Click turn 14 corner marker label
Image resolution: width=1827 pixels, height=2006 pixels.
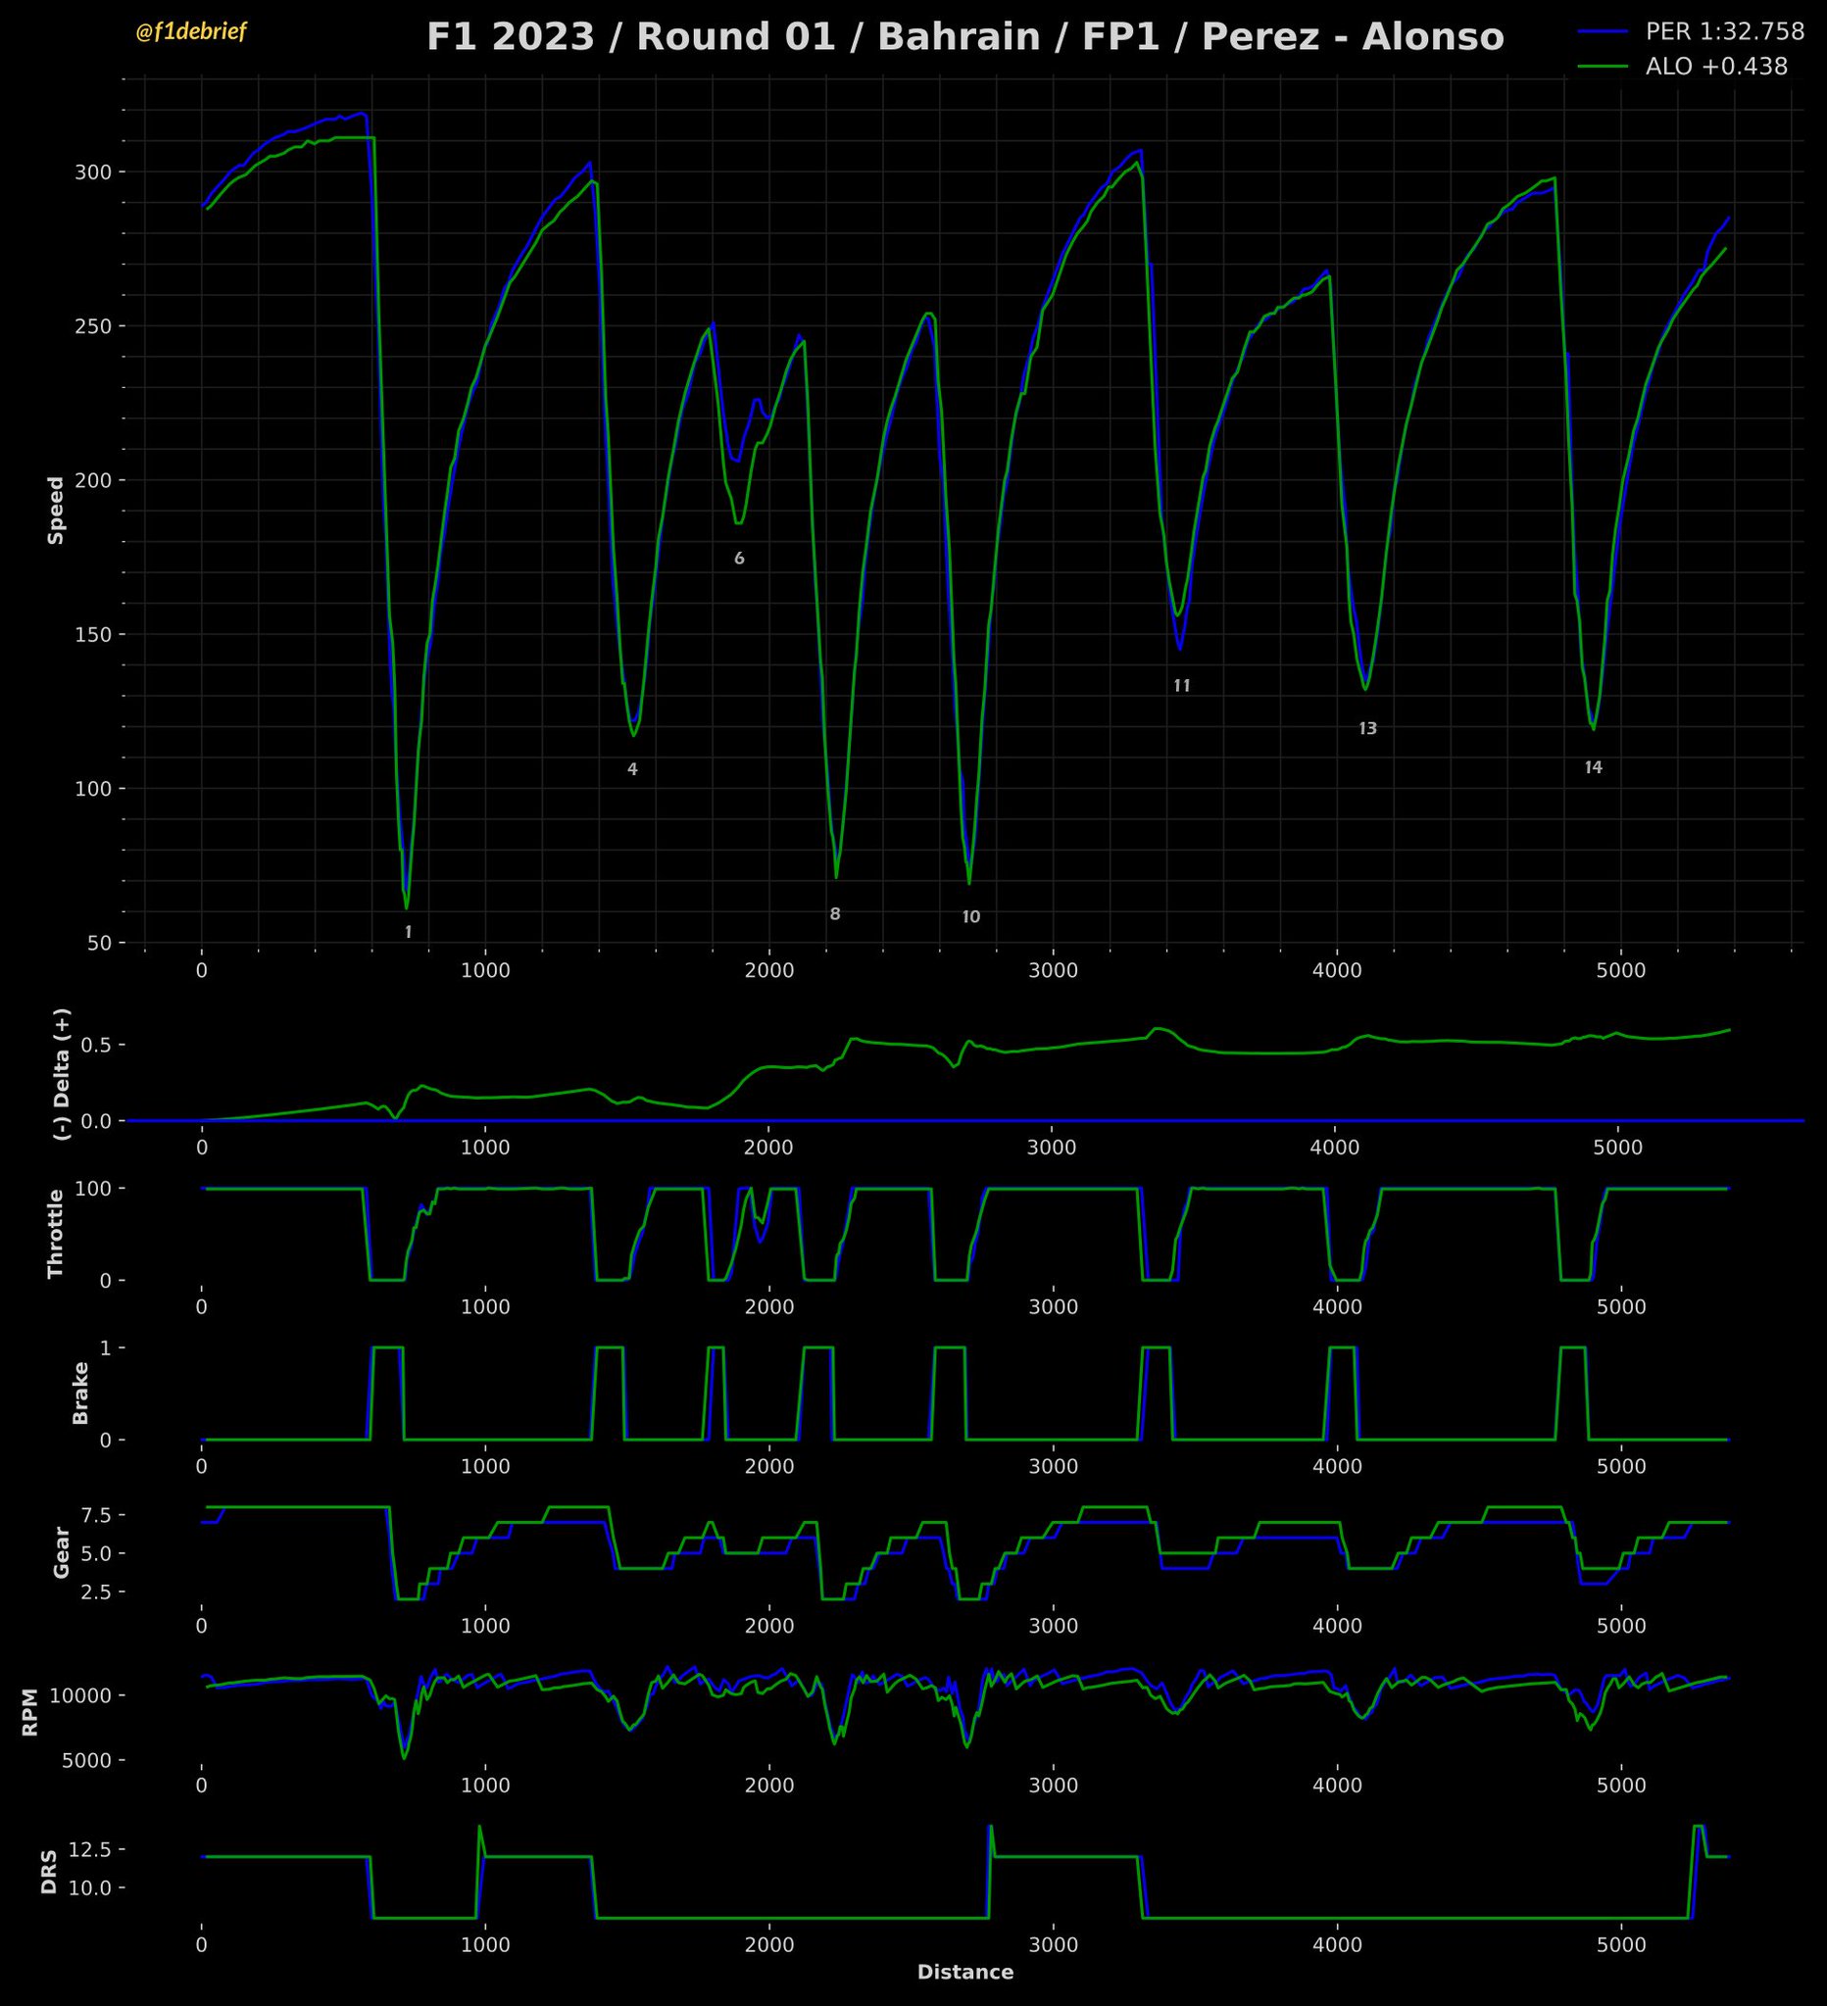click(x=1593, y=767)
